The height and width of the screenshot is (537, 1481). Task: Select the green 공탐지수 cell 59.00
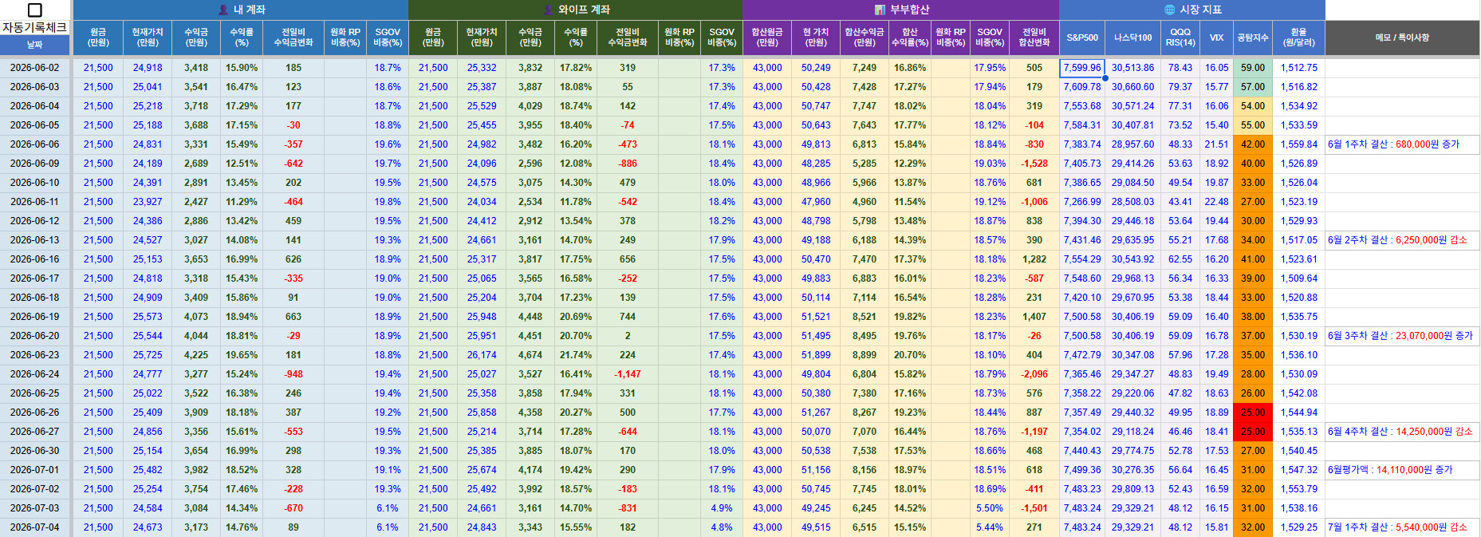1252,68
